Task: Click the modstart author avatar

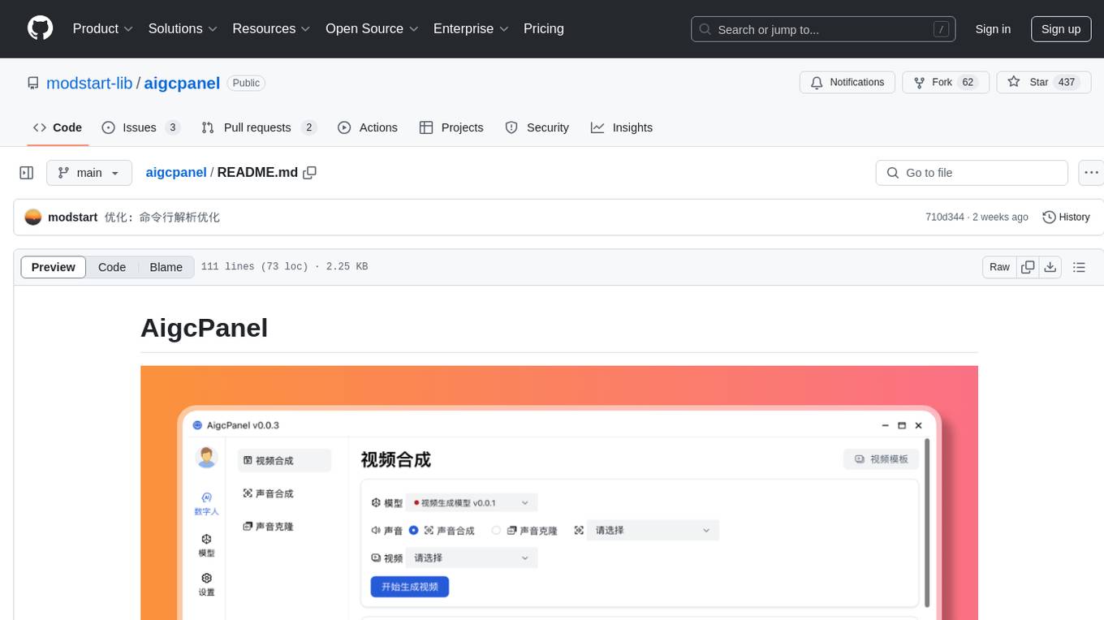Action: click(33, 217)
